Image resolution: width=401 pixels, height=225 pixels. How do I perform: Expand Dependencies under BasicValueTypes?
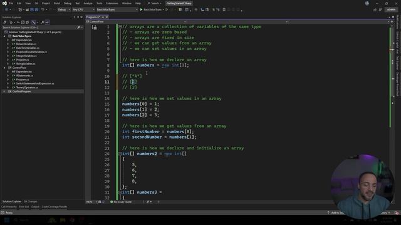(x=8, y=40)
